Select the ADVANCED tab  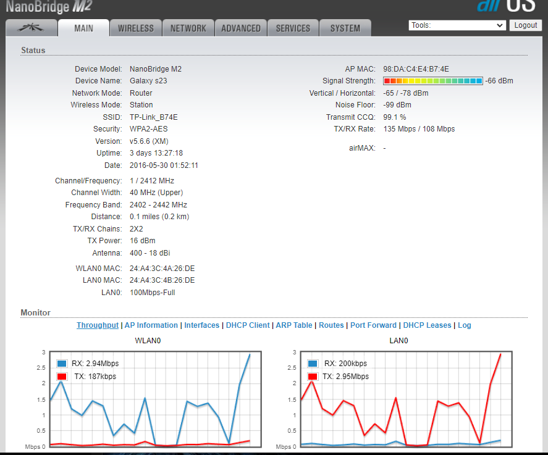[x=241, y=28]
